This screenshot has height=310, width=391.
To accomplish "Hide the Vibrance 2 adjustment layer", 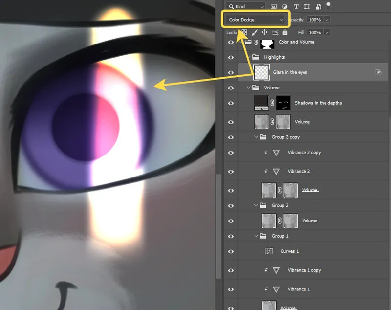I will click(231, 172).
